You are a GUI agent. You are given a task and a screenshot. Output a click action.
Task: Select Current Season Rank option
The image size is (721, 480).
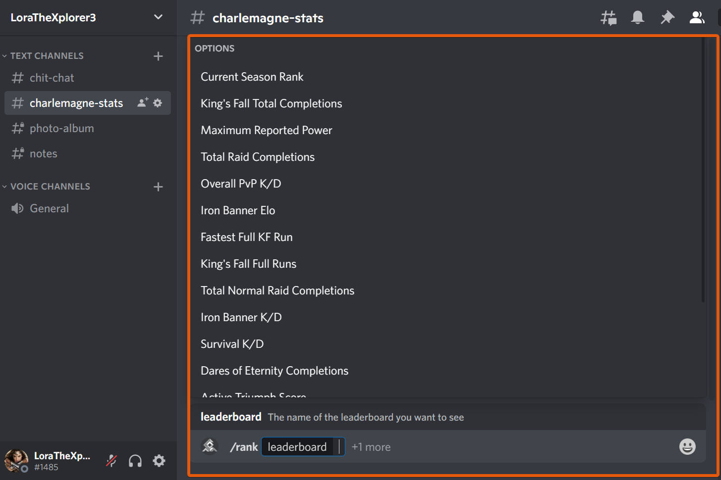(447, 77)
